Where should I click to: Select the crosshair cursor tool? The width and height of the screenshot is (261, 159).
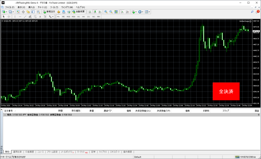pos(9,16)
